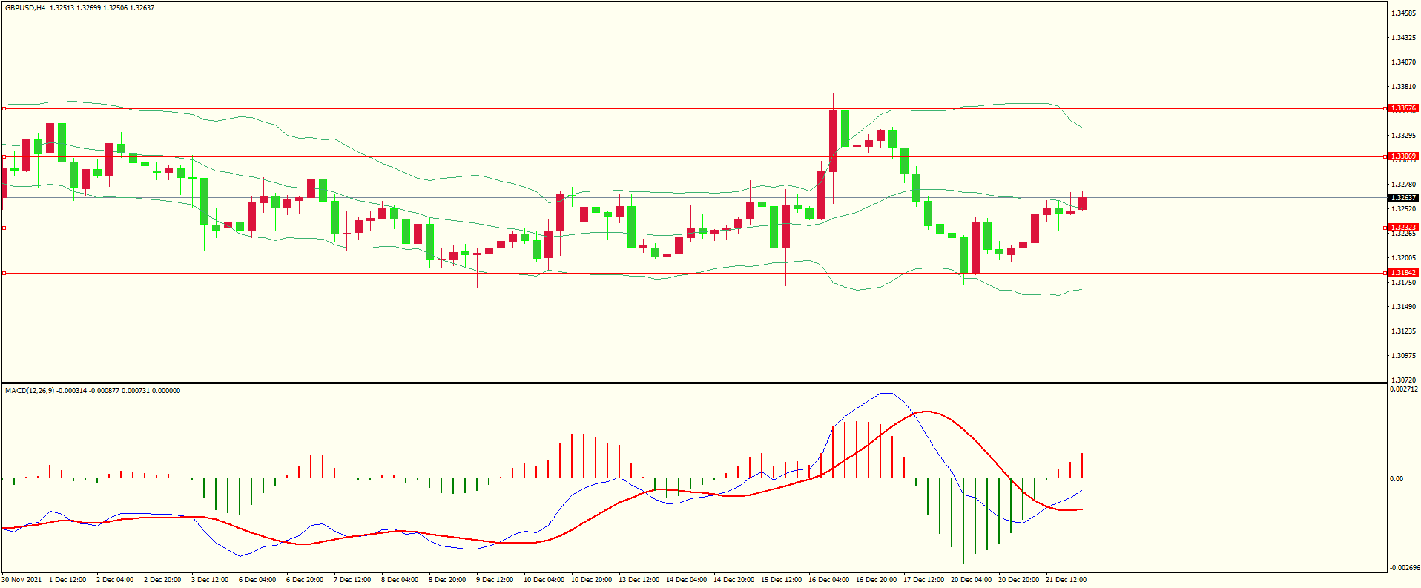
Task: Select the red 1.31842 support line price tag
Action: (1403, 273)
